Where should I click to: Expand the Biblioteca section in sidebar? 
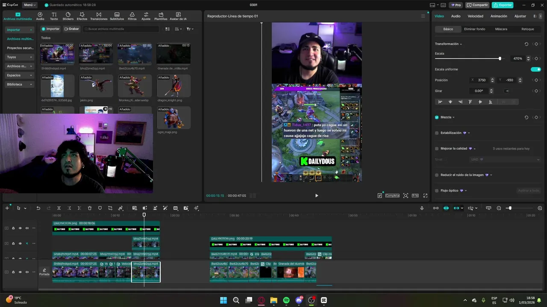(x=20, y=84)
